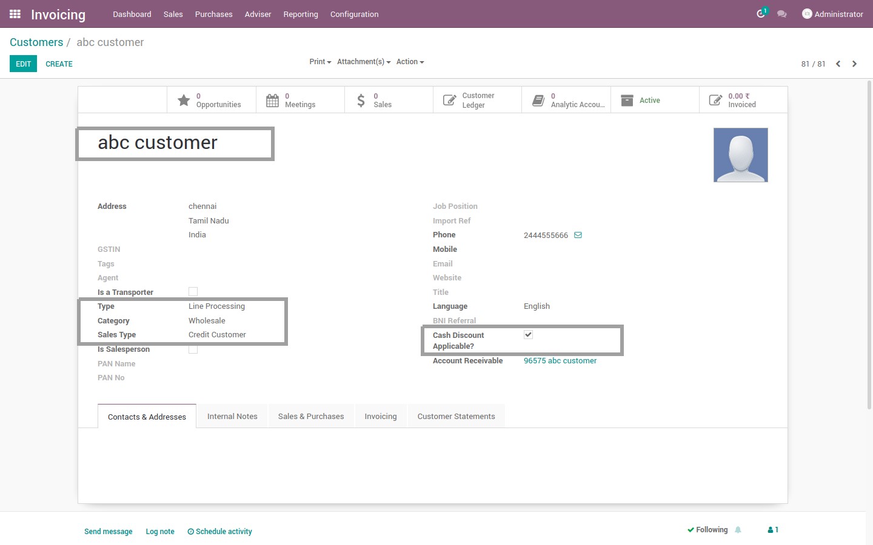
Task: Open the conversations chat bubble icon
Action: click(x=782, y=14)
